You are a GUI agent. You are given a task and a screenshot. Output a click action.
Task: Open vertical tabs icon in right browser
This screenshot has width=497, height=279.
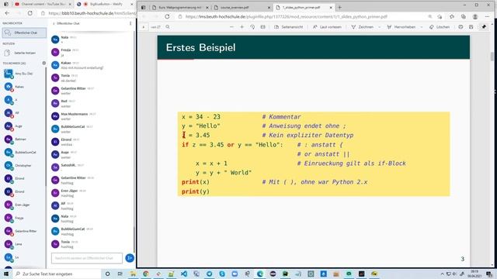143,7
